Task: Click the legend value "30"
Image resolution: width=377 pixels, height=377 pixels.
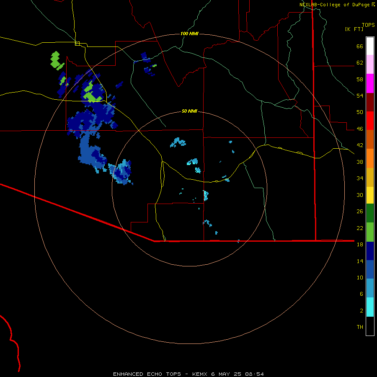Action: 360,195
